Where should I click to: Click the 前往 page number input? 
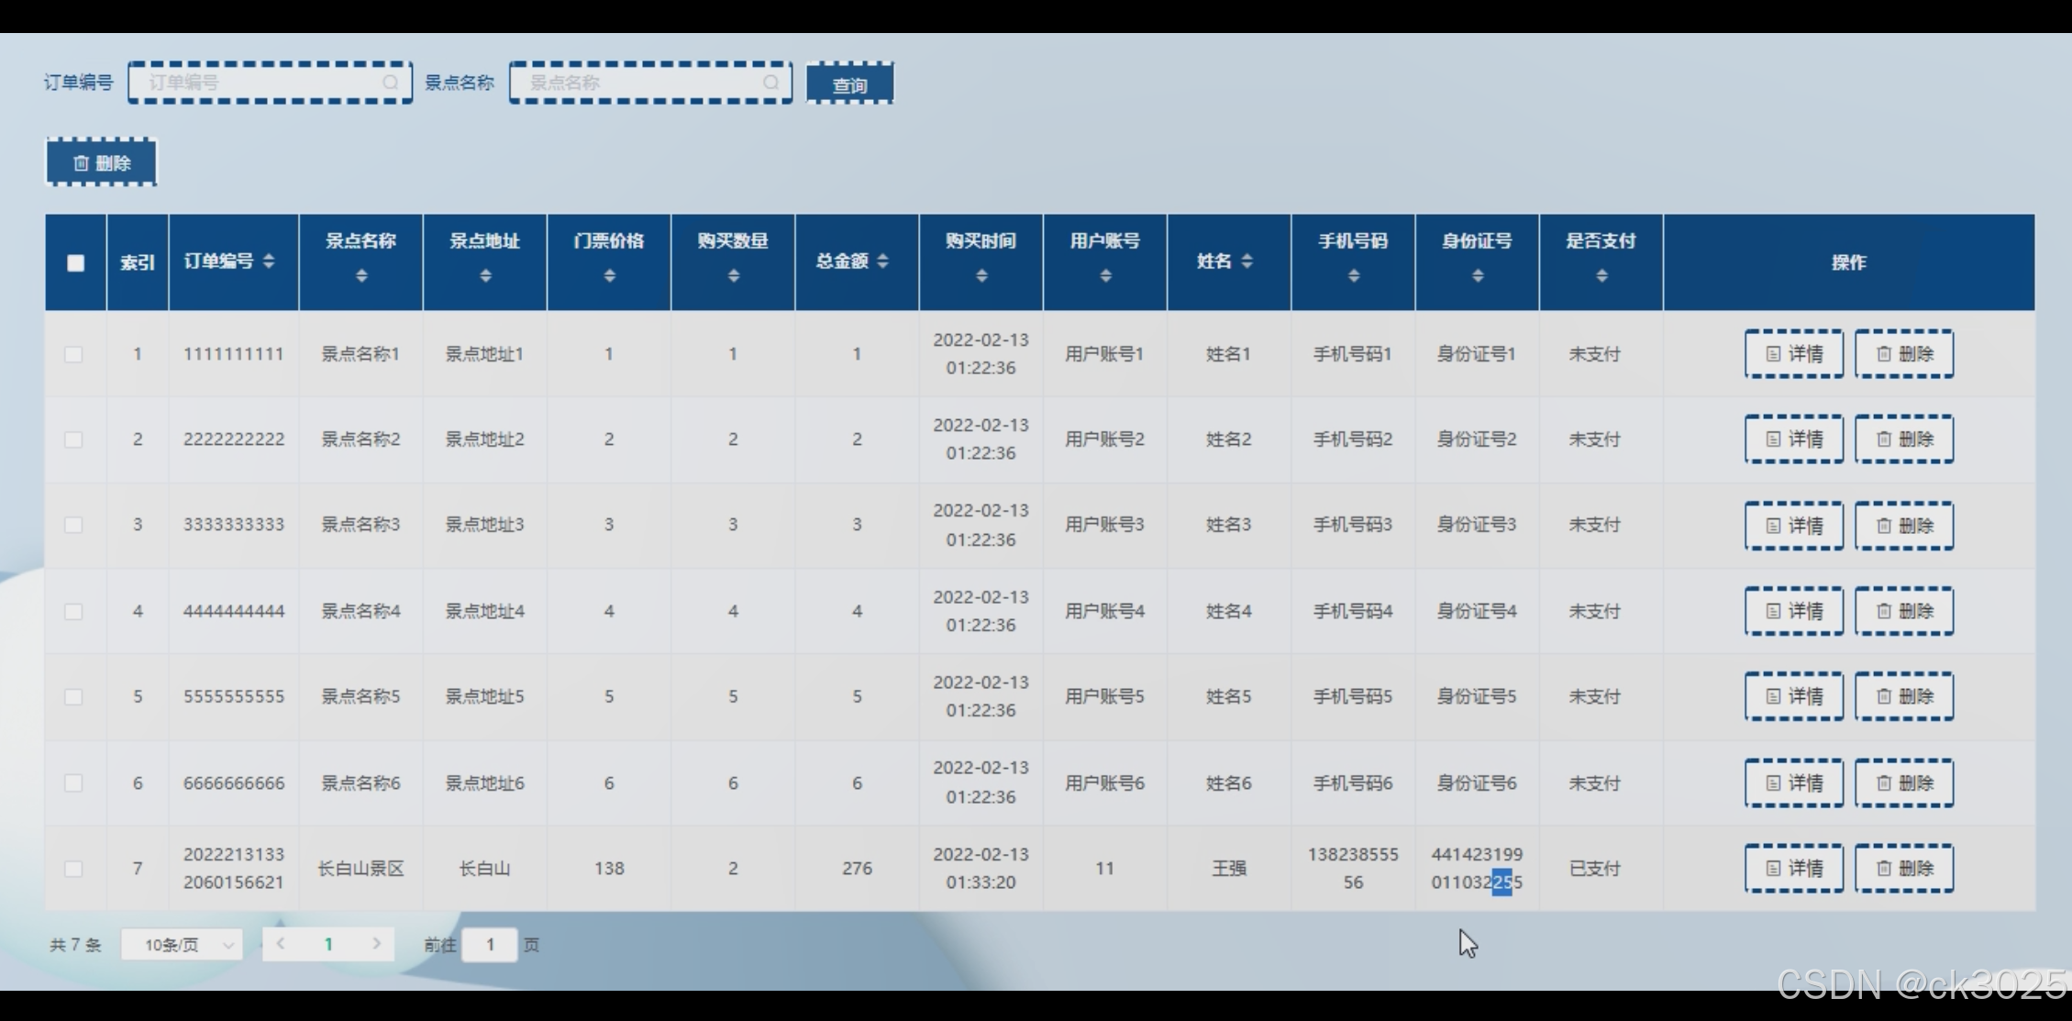(x=490, y=945)
